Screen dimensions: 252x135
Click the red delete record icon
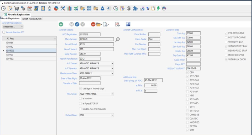click(93, 24)
